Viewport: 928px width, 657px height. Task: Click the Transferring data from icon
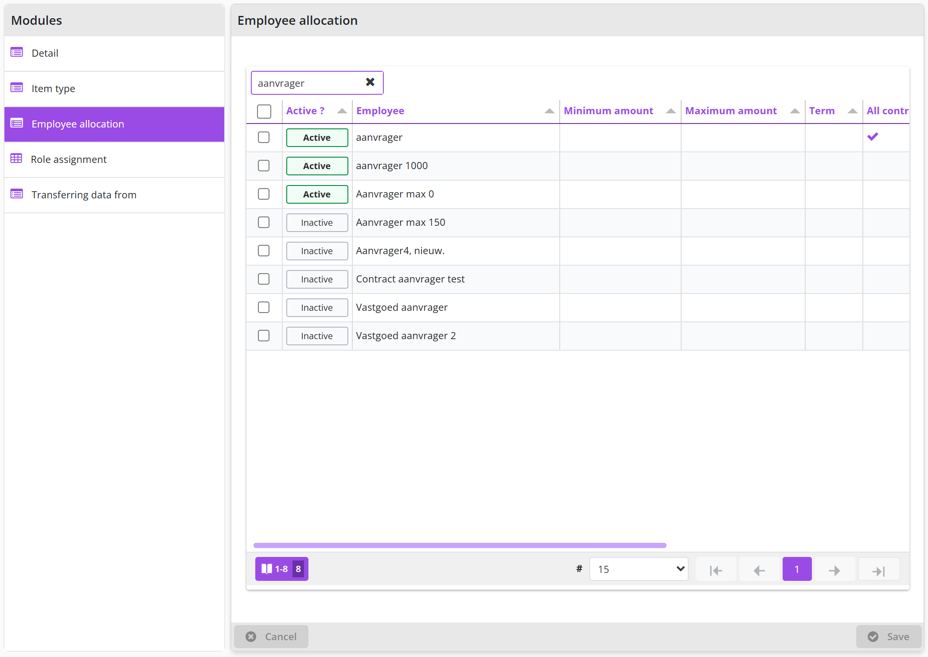click(17, 194)
